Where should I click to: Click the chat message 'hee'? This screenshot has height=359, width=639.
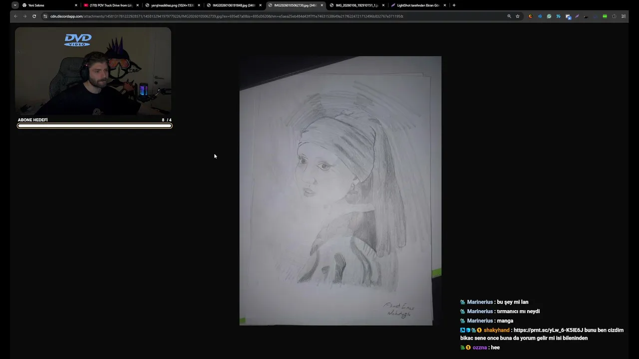click(x=495, y=348)
